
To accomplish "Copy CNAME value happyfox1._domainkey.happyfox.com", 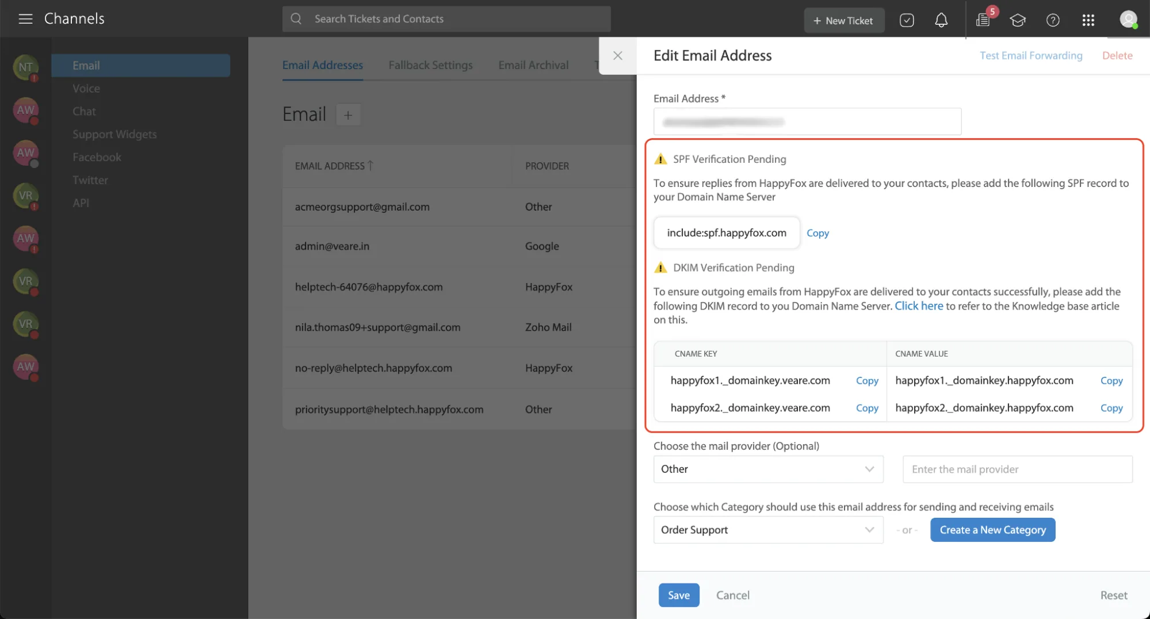I will coord(1111,381).
